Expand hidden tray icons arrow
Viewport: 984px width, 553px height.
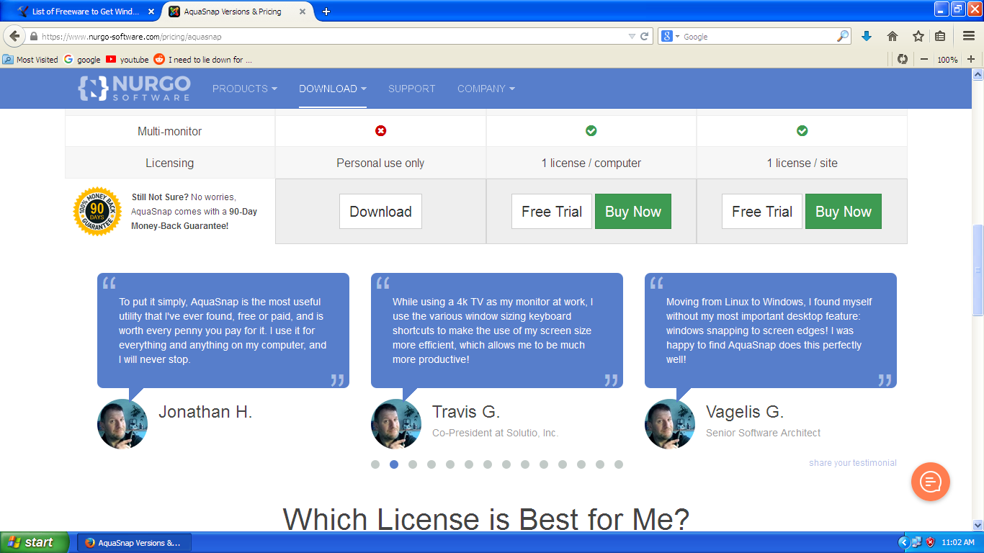pyautogui.click(x=903, y=542)
